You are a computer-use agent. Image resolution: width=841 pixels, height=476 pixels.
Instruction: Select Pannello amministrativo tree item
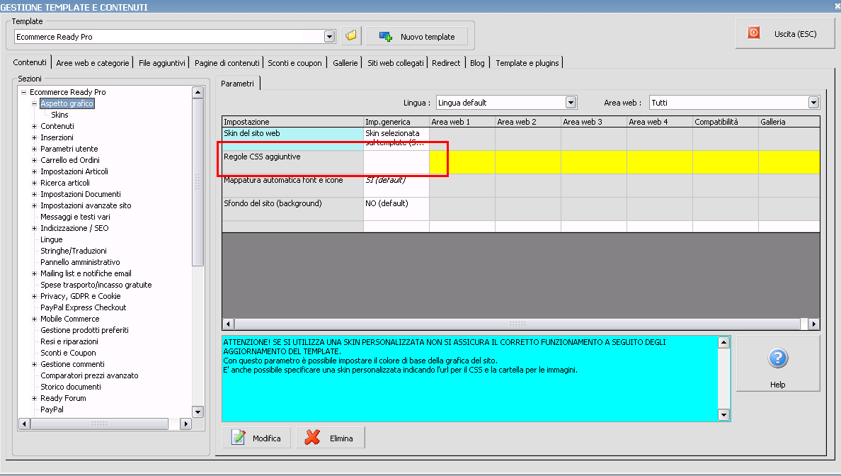click(x=80, y=262)
